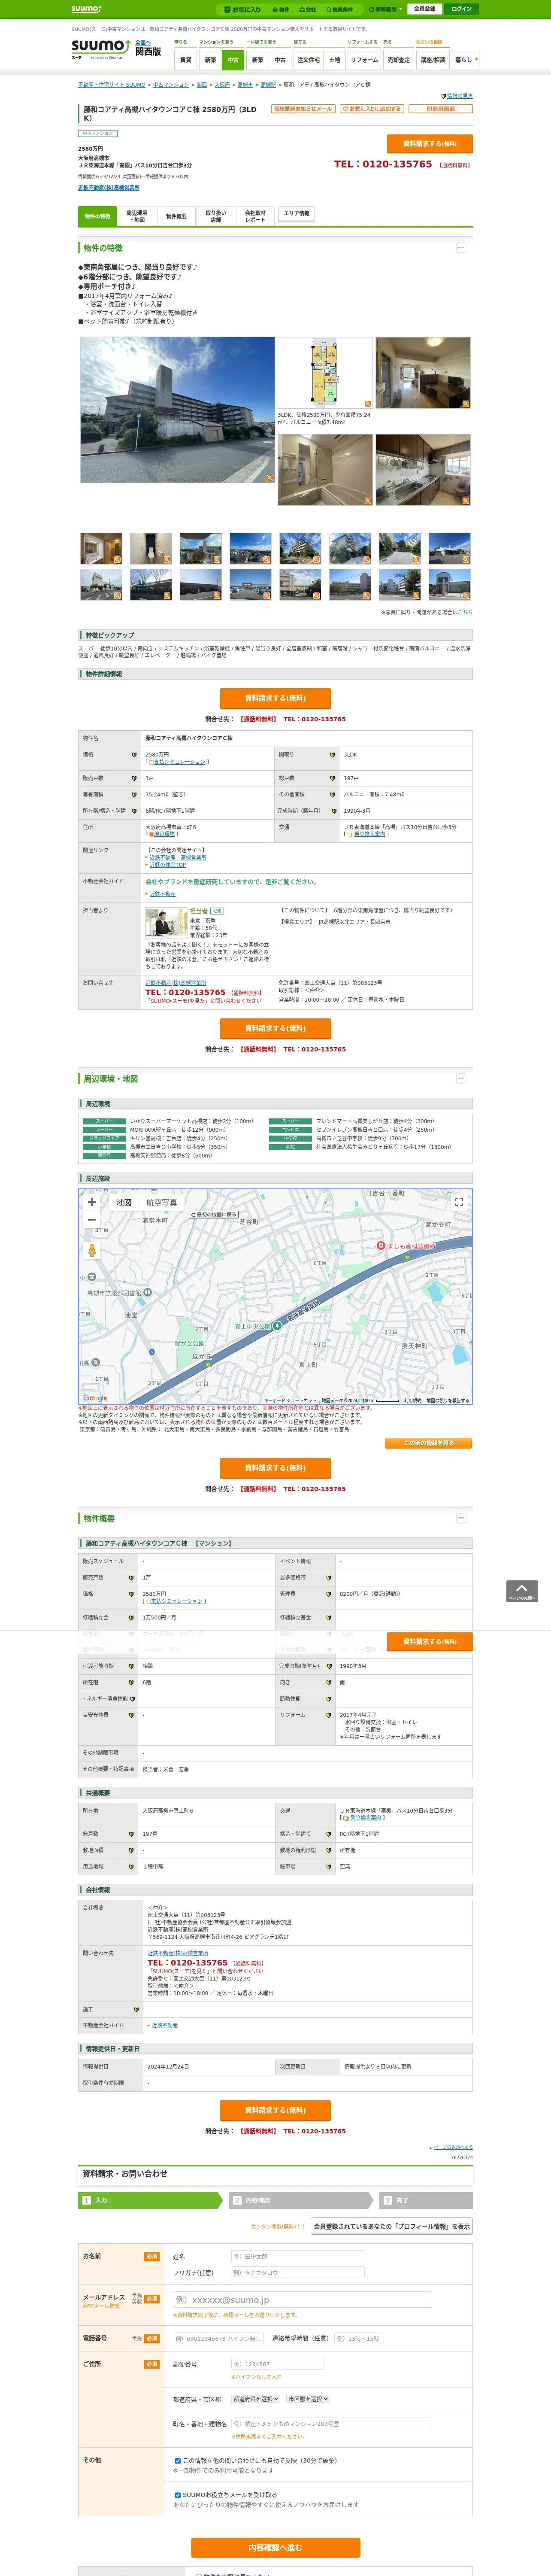Open the help icon for 管理費
Viewport: 551px width, 2576px height.
coord(329,1594)
